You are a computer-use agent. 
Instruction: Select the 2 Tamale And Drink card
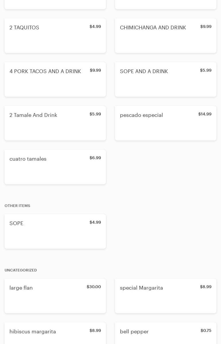click(55, 123)
